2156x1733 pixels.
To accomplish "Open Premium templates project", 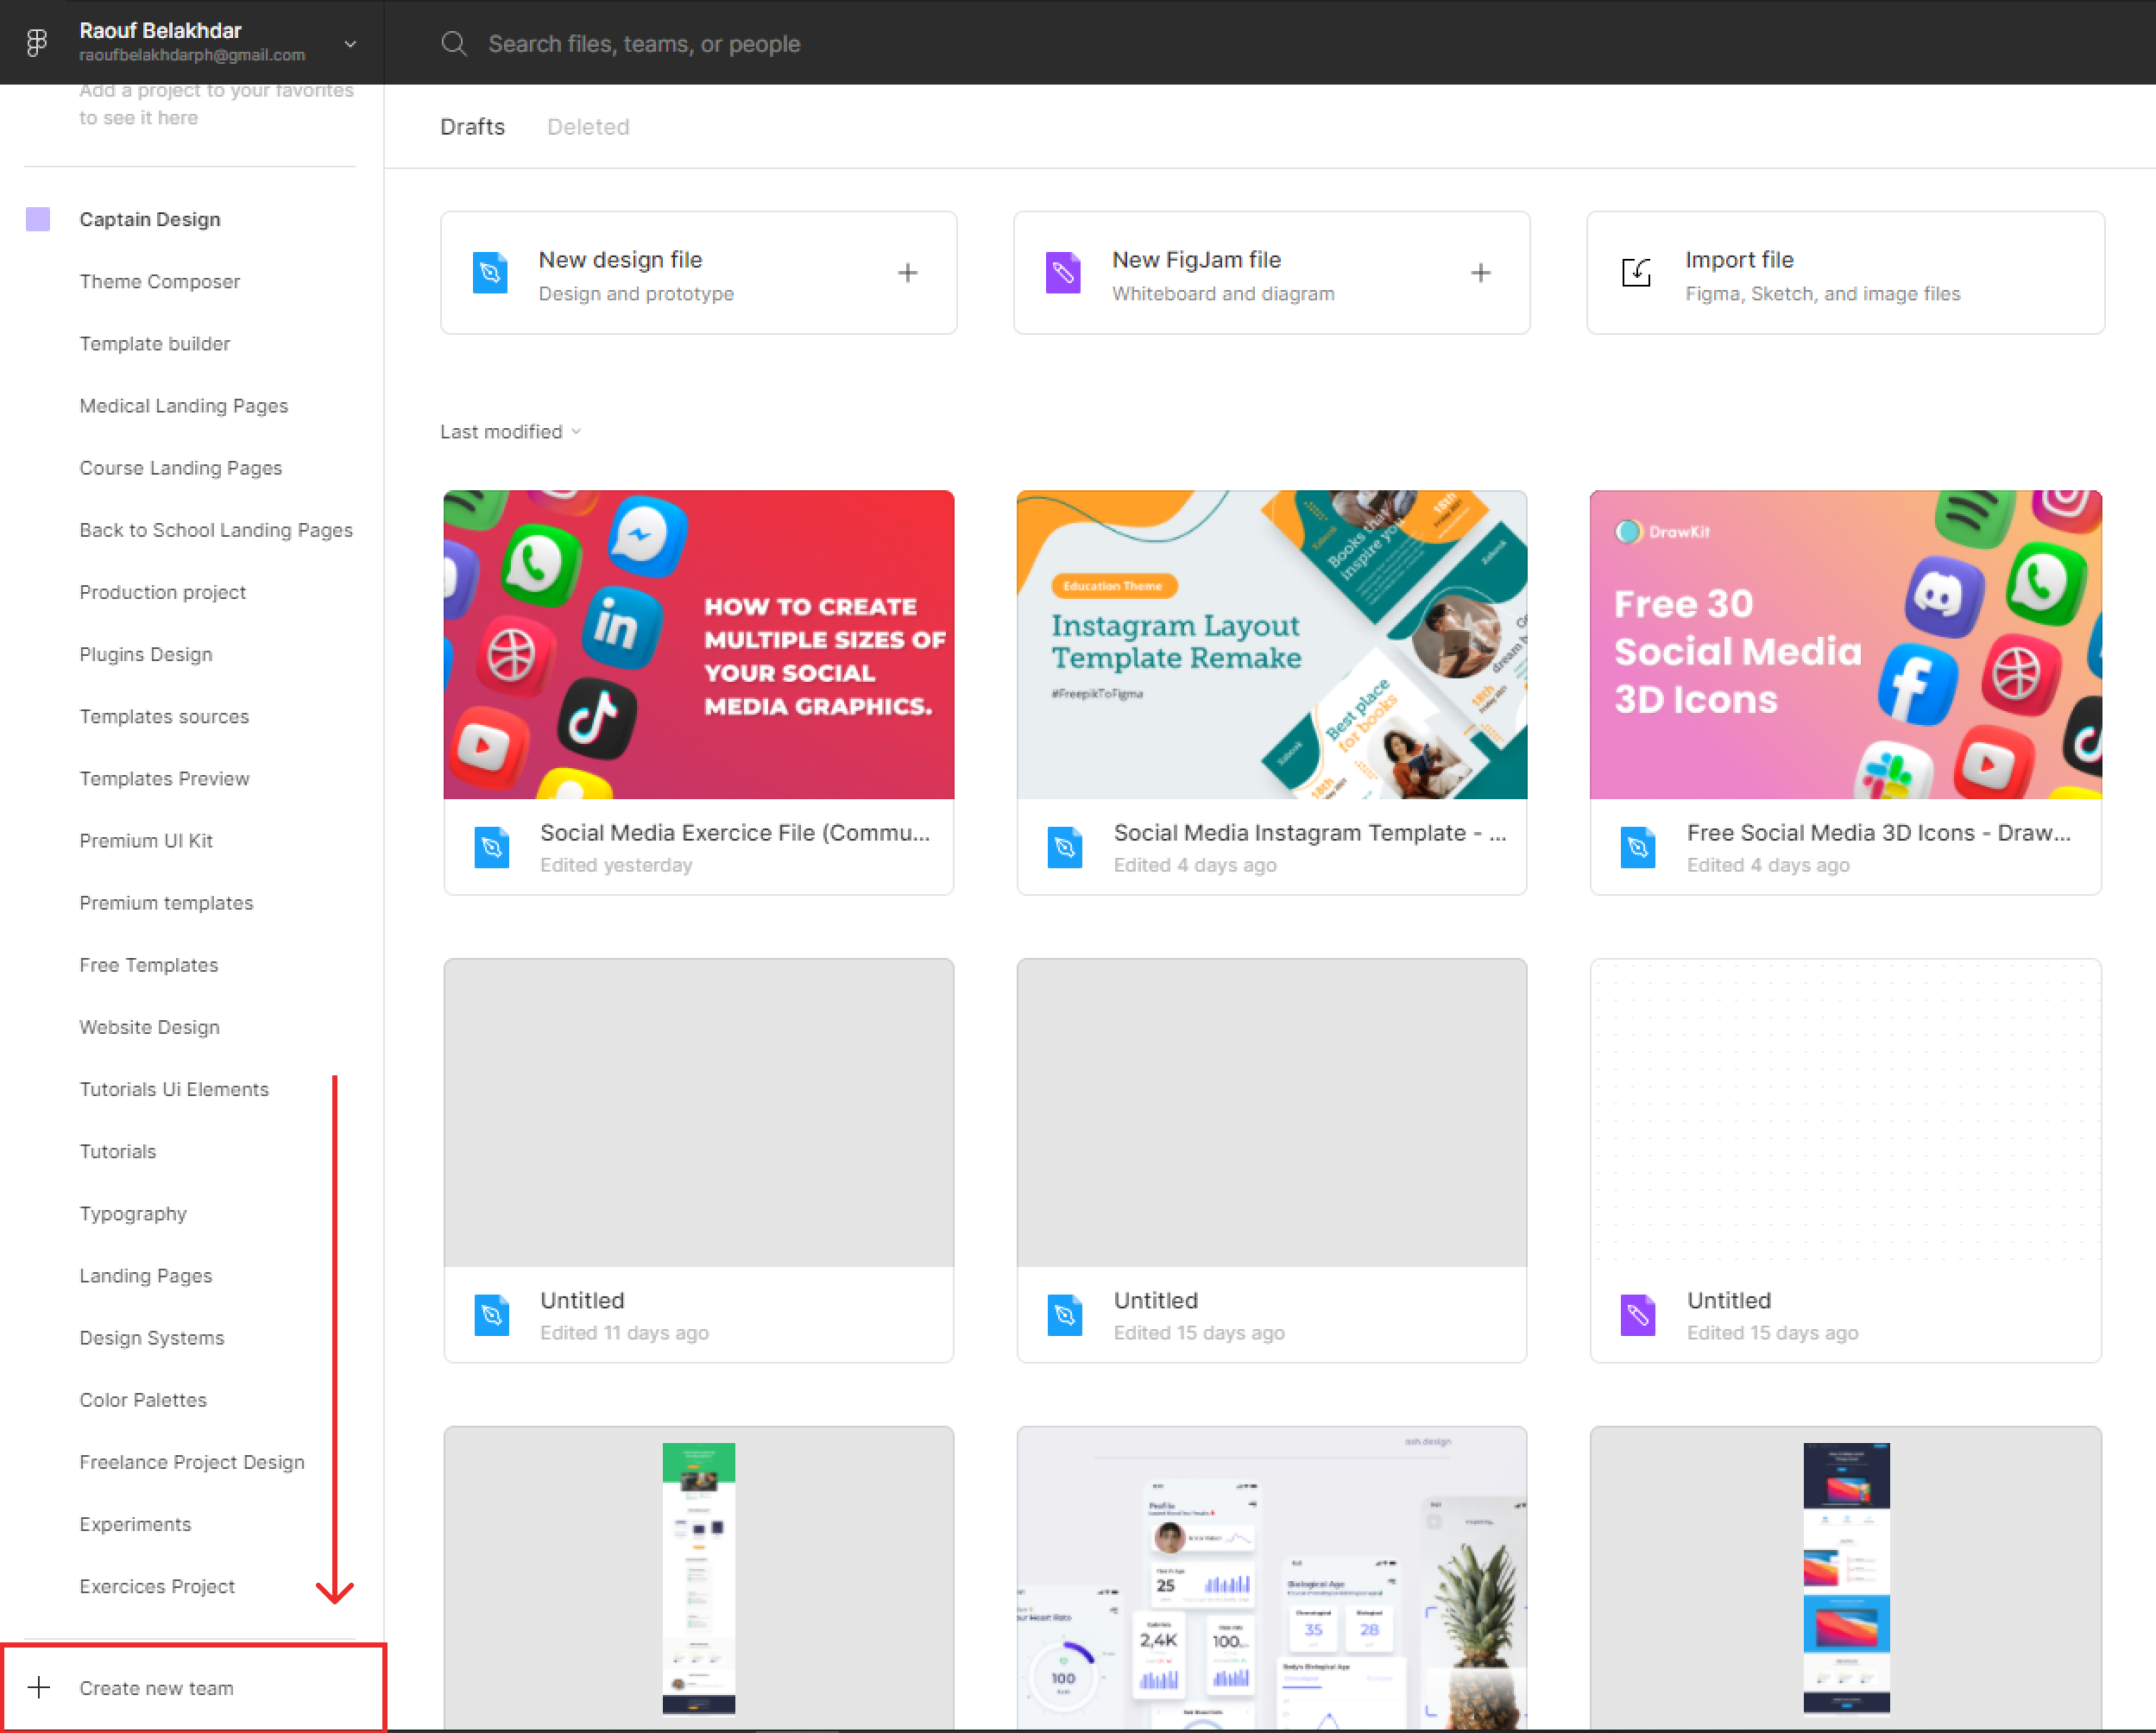I will pos(167,902).
